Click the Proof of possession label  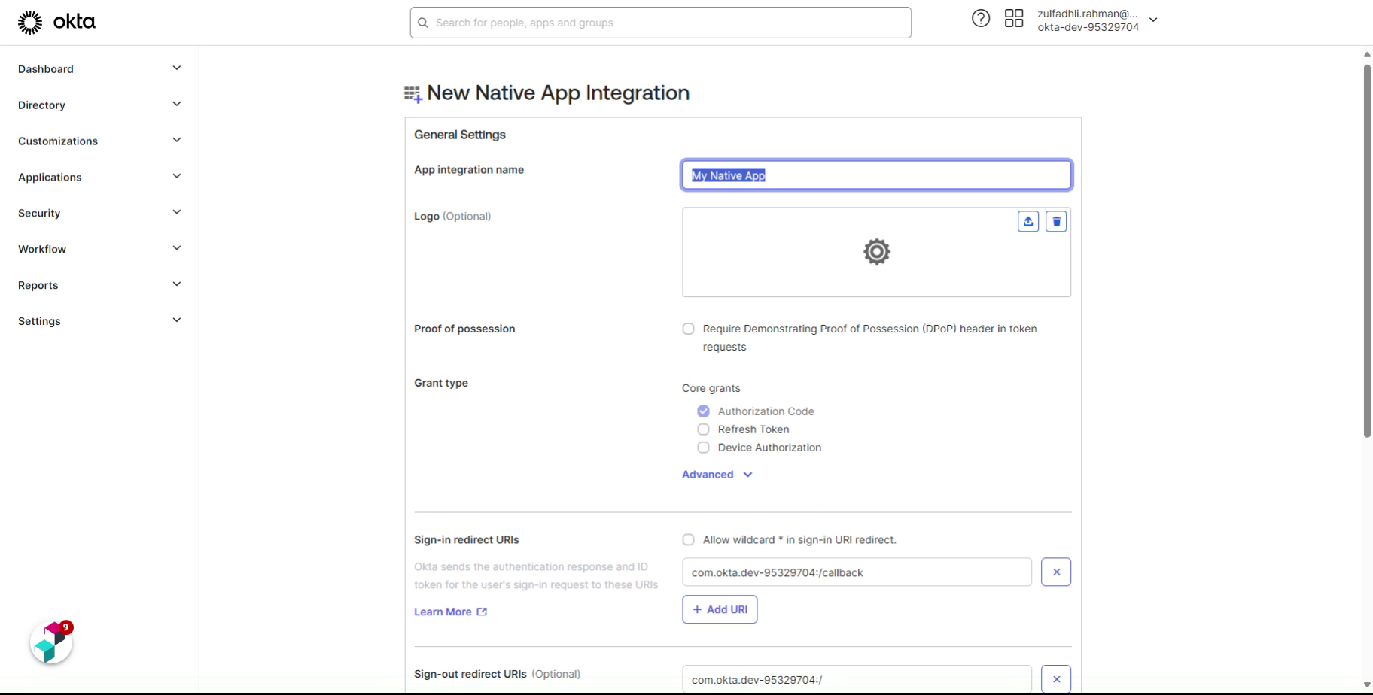[x=464, y=329]
